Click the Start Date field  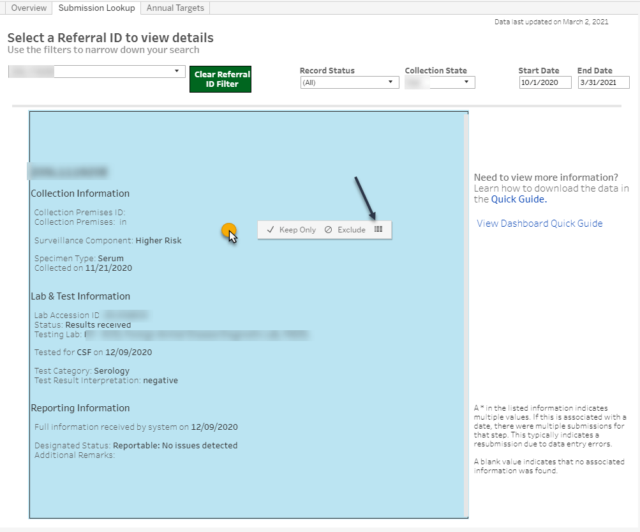coord(545,82)
